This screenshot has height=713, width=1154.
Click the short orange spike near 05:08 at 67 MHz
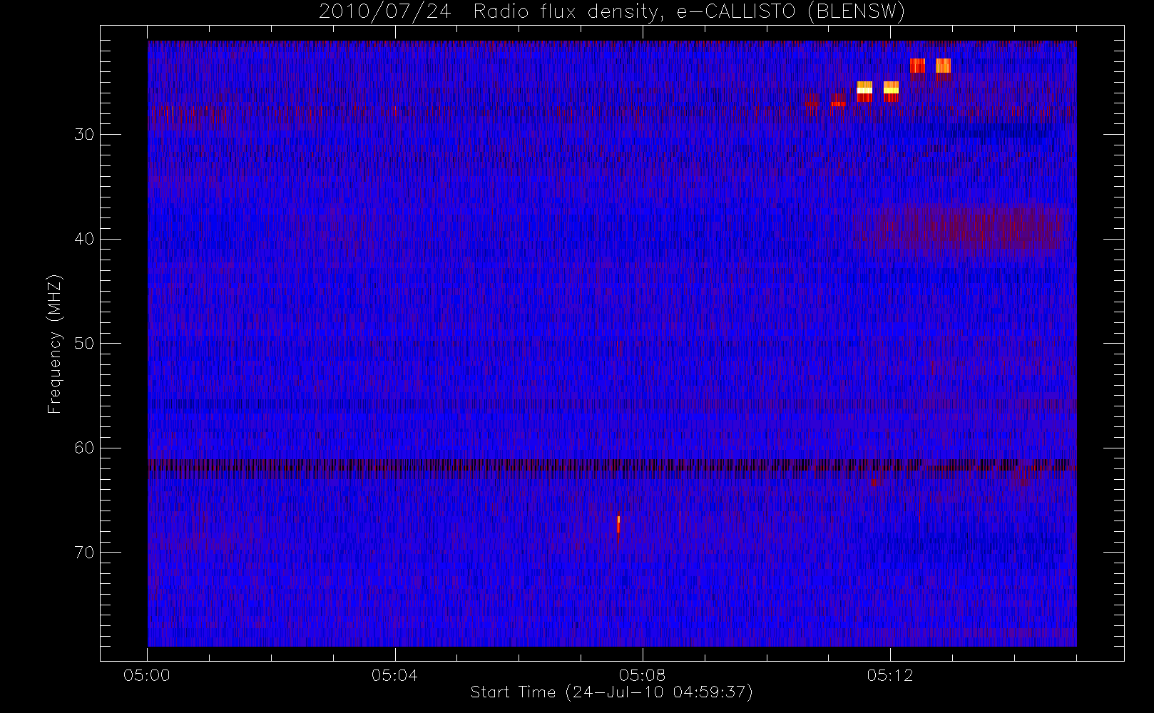pos(618,524)
